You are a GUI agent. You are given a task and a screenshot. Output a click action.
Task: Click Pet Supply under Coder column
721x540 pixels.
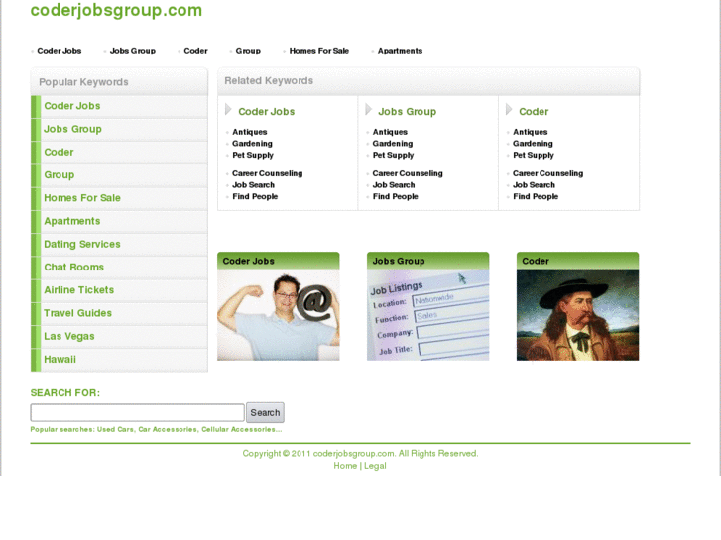[x=534, y=155]
